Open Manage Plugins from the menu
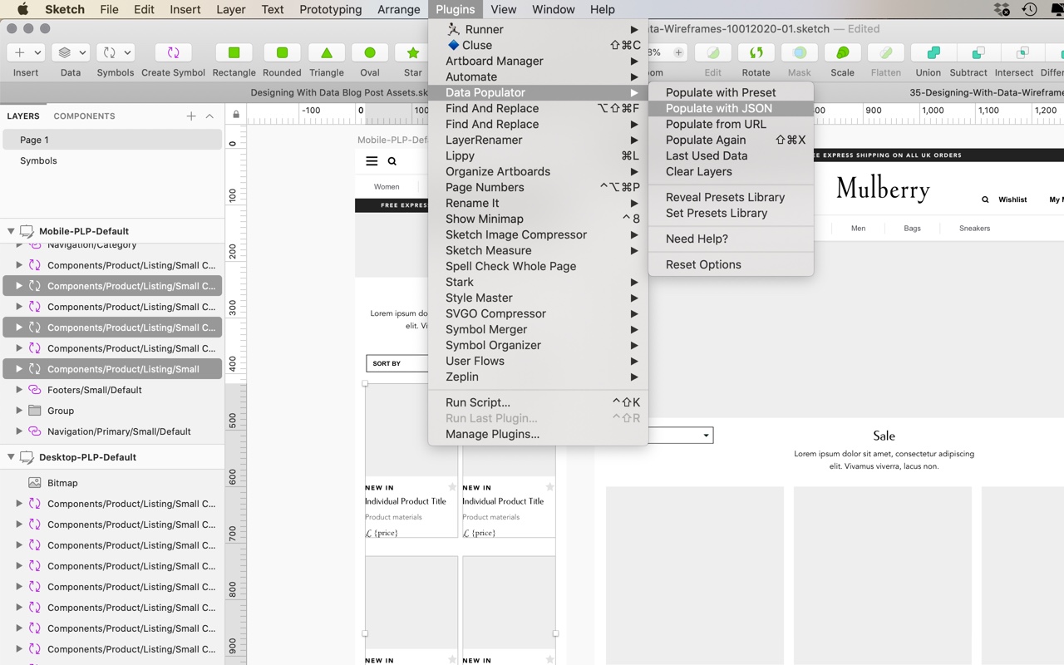Viewport: 1064px width, 665px height. pyautogui.click(x=492, y=434)
